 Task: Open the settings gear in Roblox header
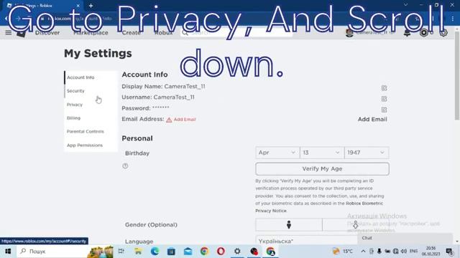(443, 33)
